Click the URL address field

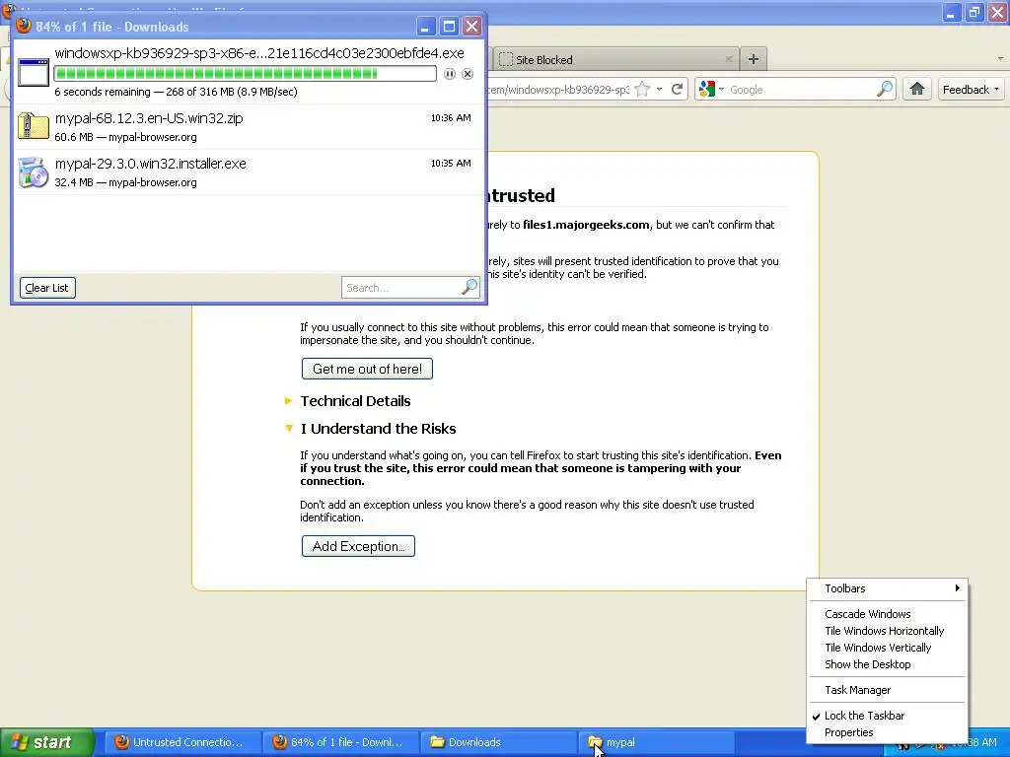(558, 90)
